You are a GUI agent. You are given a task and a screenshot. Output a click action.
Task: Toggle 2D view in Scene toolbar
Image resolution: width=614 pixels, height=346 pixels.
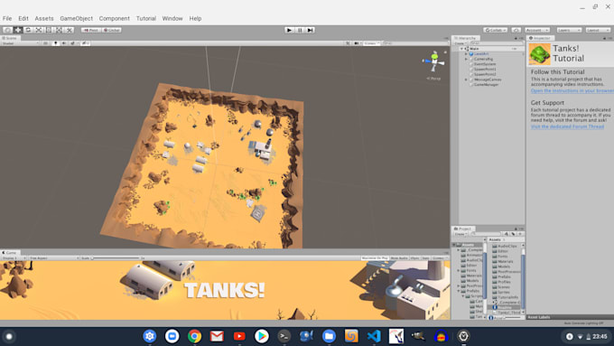(x=46, y=43)
